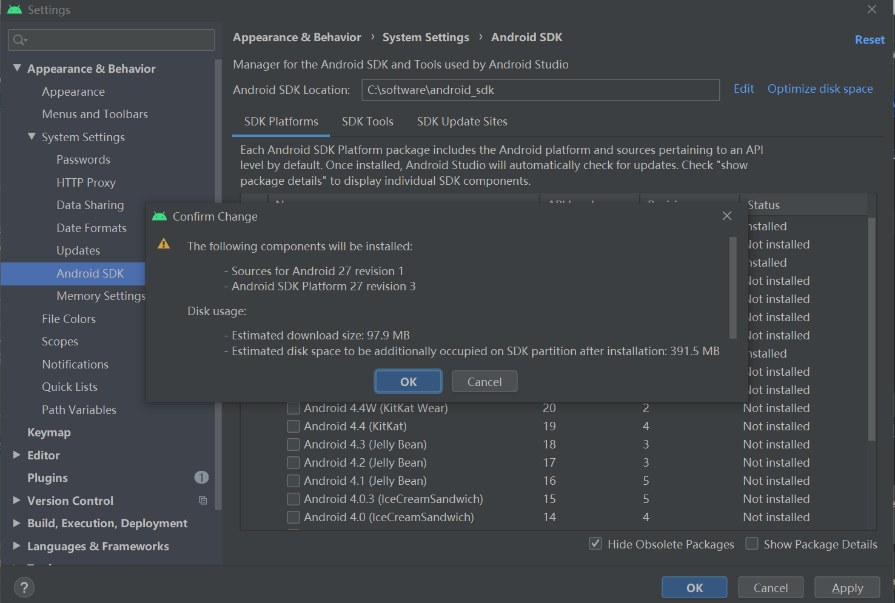
Task: Open File Colors settings
Action: click(x=69, y=319)
